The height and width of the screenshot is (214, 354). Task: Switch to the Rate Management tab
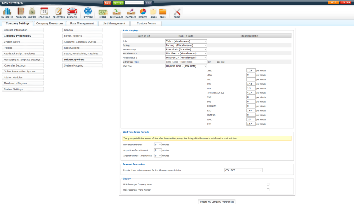[x=82, y=23]
